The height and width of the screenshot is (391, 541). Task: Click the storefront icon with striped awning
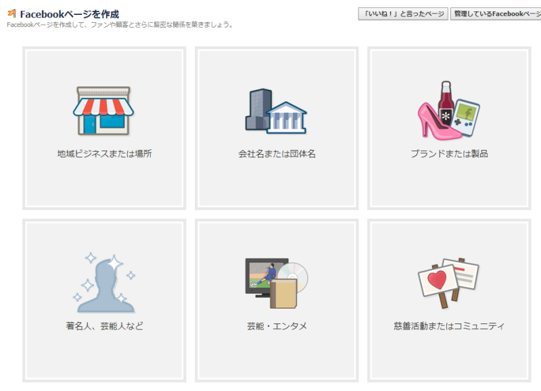coord(103,111)
